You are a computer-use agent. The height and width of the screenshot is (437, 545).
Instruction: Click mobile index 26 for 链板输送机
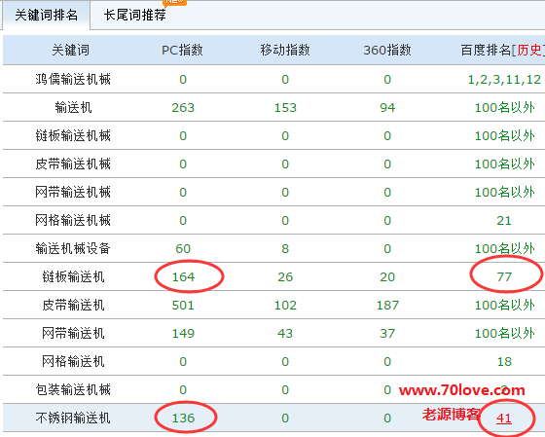tap(285, 276)
